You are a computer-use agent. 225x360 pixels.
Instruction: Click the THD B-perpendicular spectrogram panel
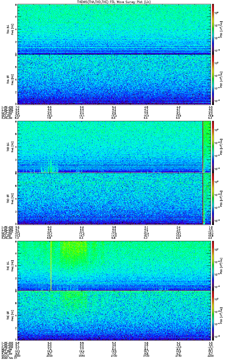113,146
